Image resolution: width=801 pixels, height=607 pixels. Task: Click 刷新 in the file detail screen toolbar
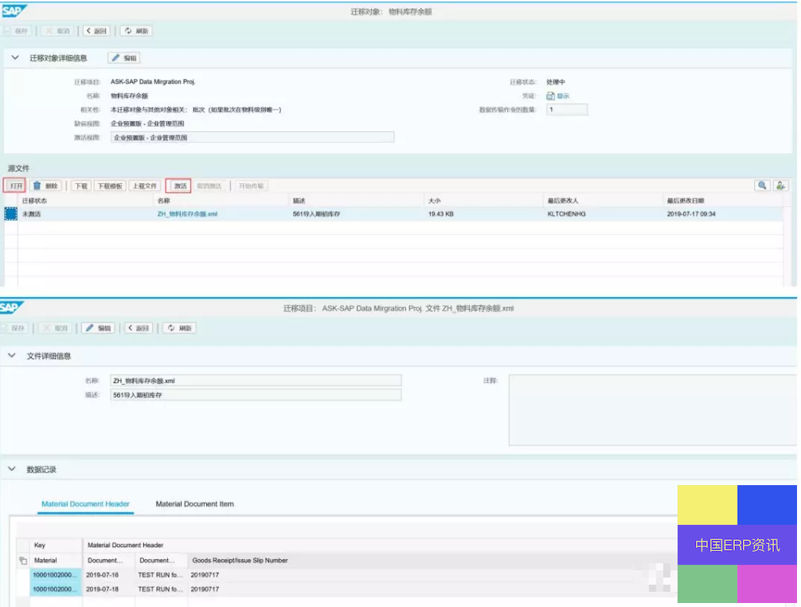pyautogui.click(x=179, y=328)
